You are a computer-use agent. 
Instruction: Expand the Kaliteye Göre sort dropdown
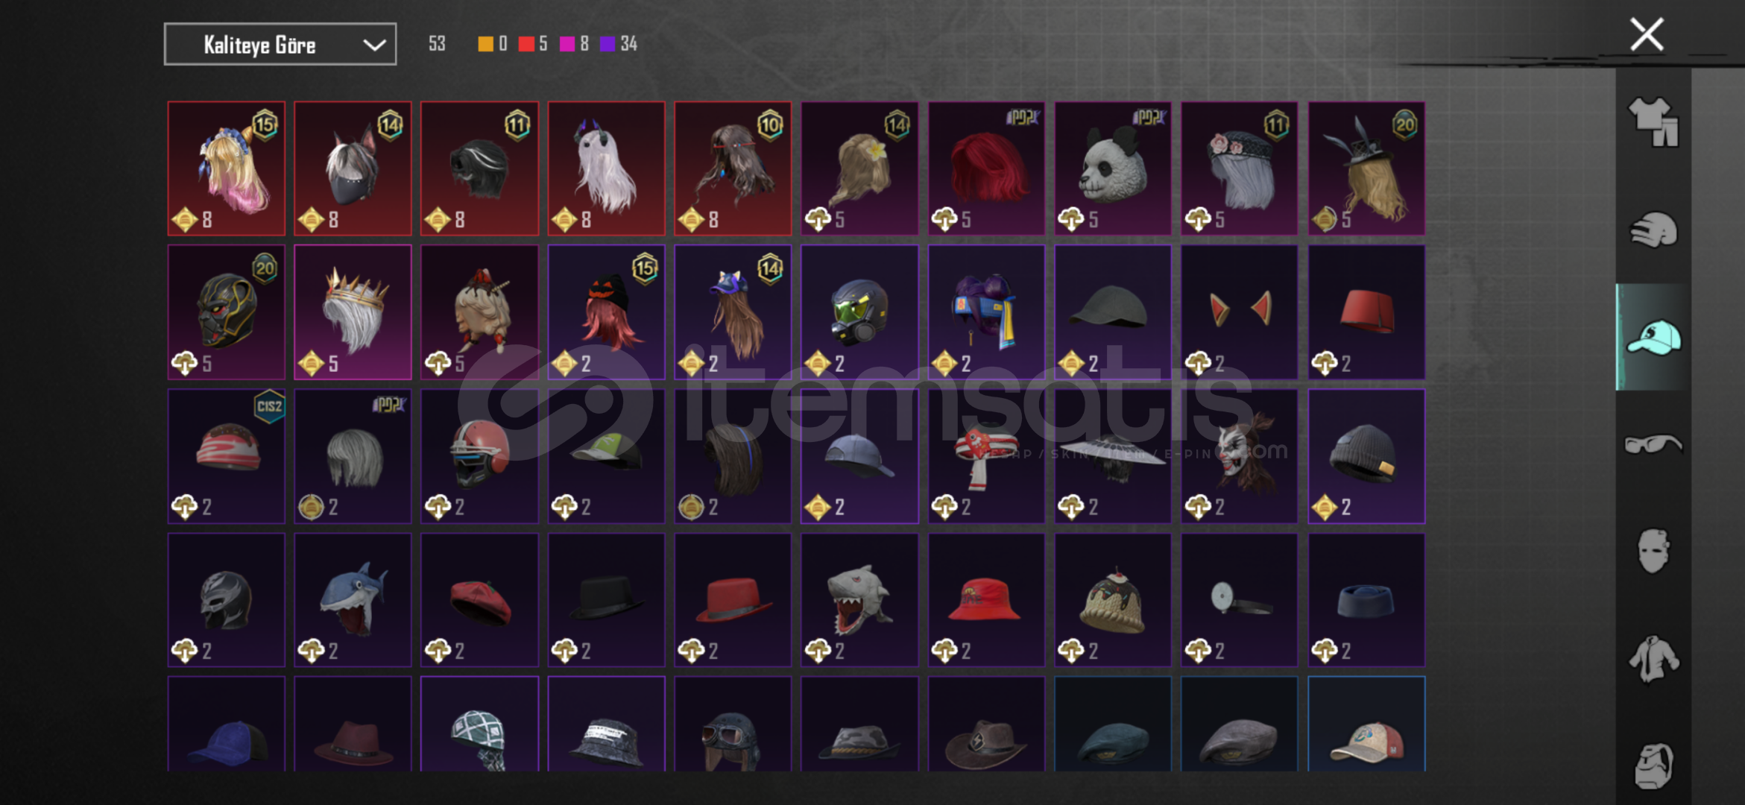[x=280, y=45]
